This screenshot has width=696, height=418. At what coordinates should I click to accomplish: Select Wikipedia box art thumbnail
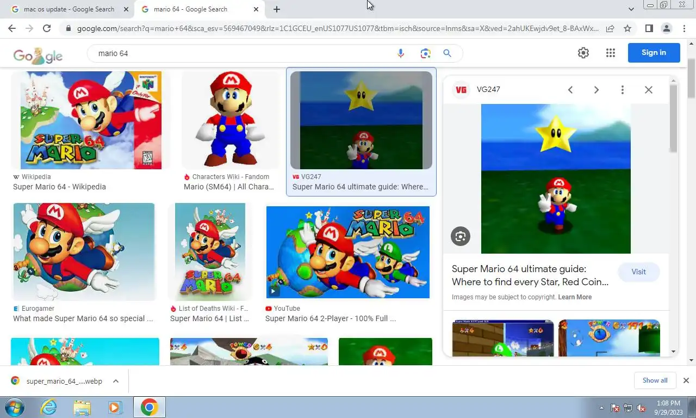pyautogui.click(x=91, y=120)
